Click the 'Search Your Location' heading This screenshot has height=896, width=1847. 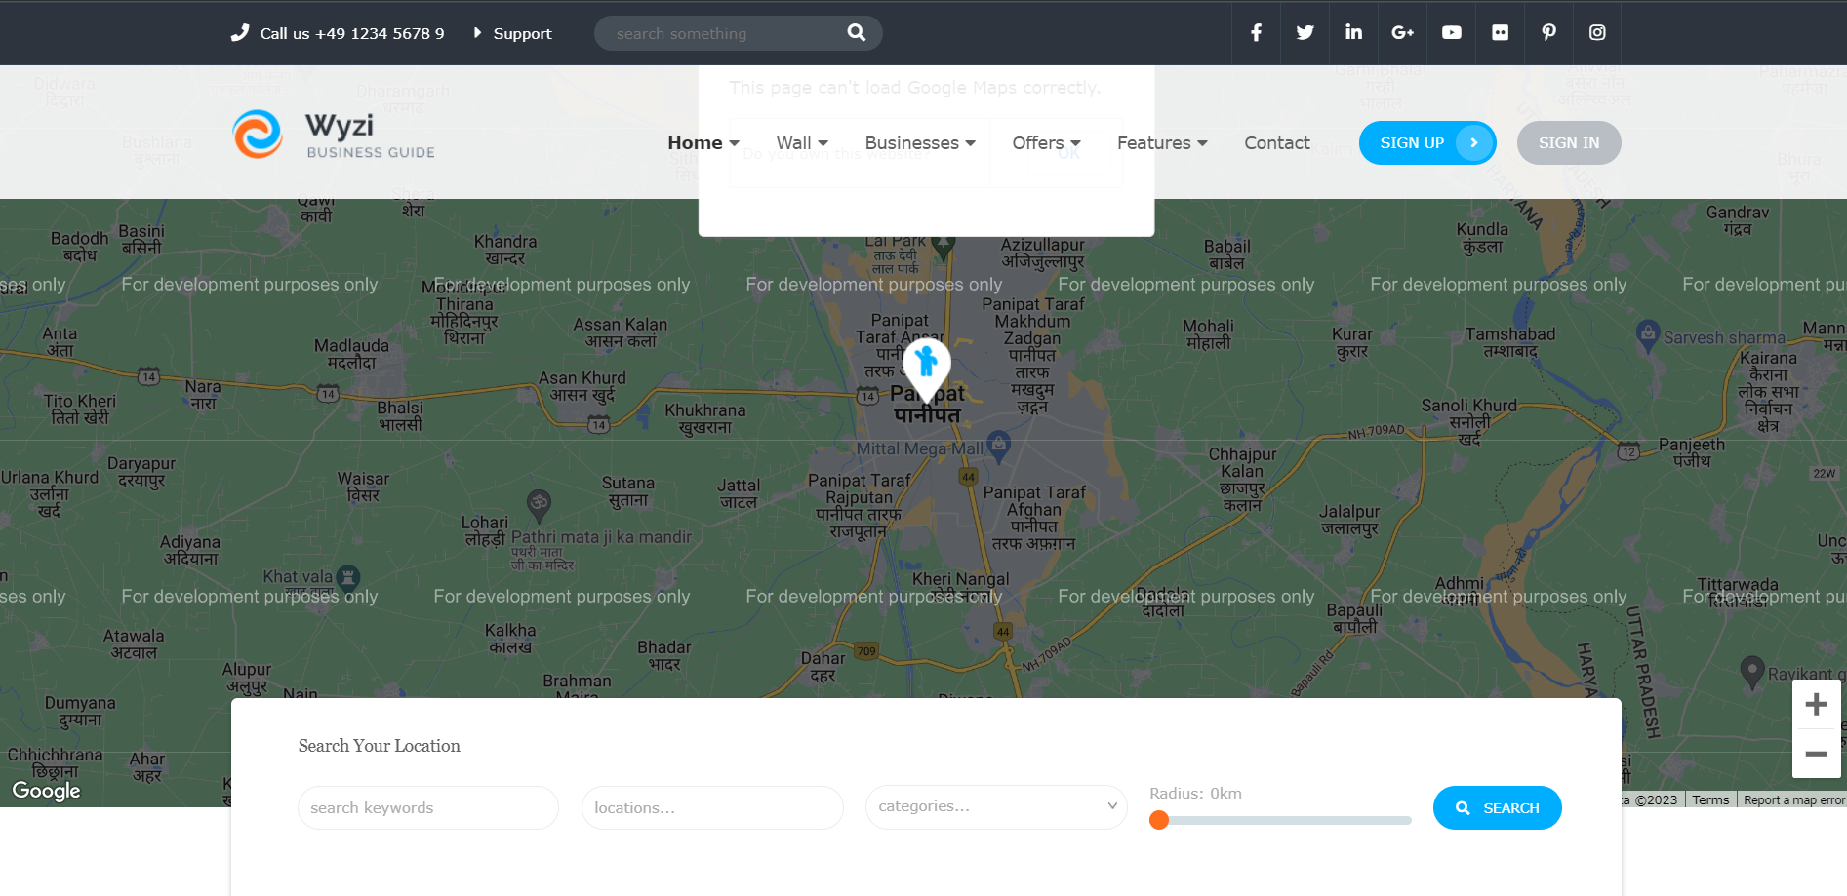tap(380, 746)
